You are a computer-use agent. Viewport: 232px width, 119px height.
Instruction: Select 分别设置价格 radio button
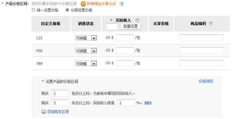[67, 10]
